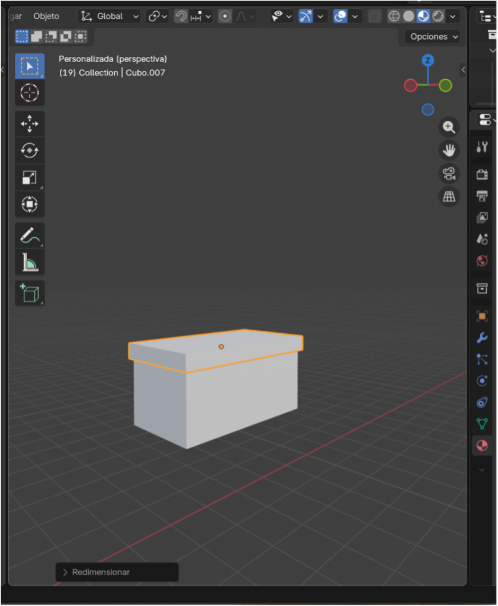
Task: Open the Modifier properties tab
Action: pos(482,337)
